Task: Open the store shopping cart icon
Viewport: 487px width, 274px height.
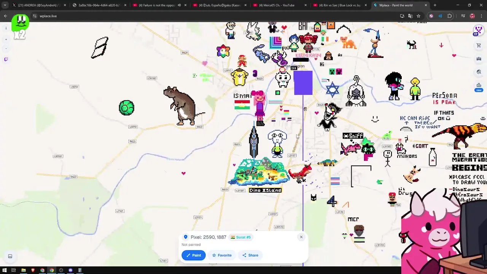Action: click(x=479, y=46)
